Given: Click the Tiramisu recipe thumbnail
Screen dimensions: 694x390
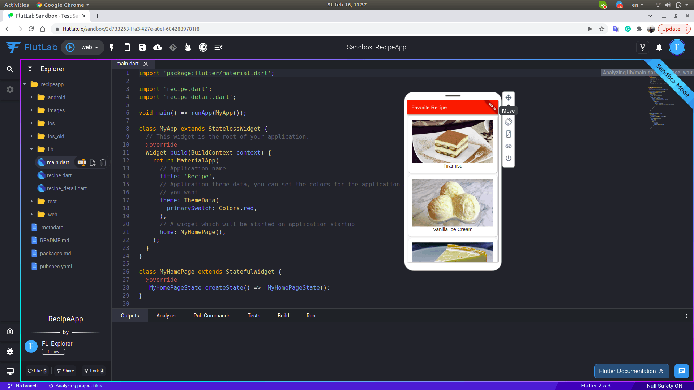Looking at the screenshot, I should tap(453, 141).
